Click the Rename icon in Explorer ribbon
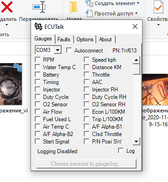The image size is (168, 182). [39, 7]
